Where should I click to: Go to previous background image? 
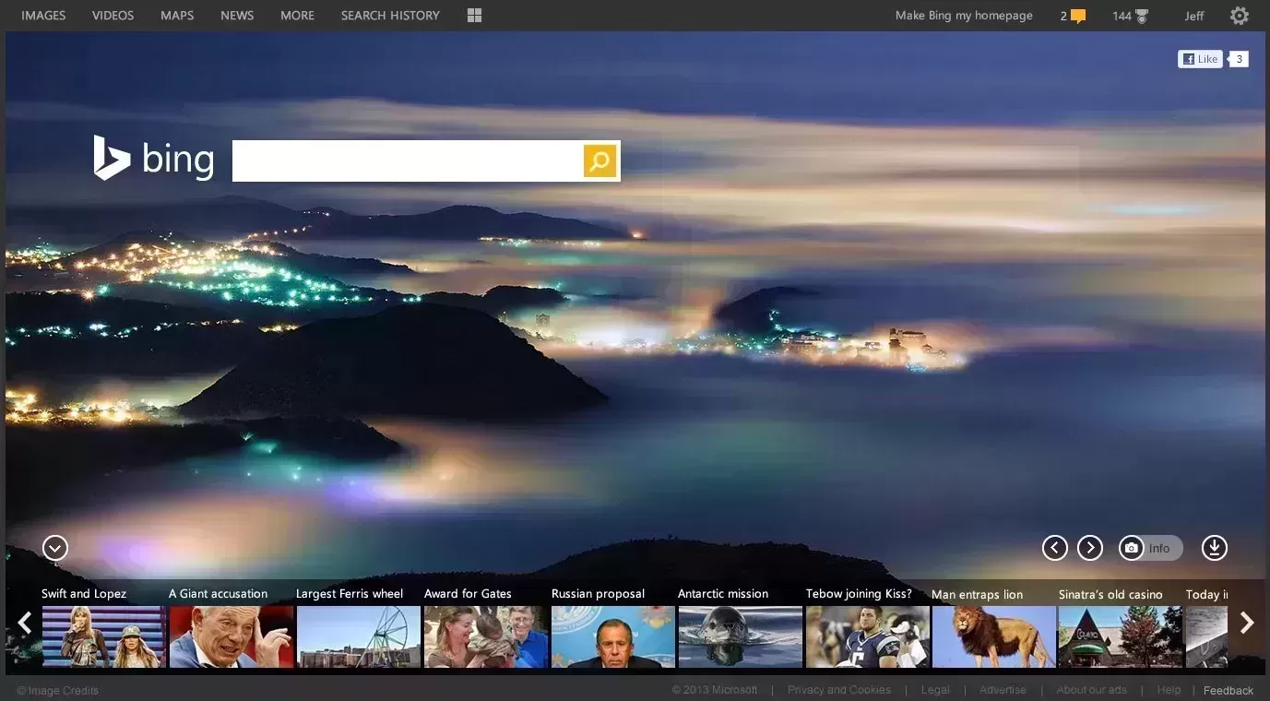click(1055, 547)
